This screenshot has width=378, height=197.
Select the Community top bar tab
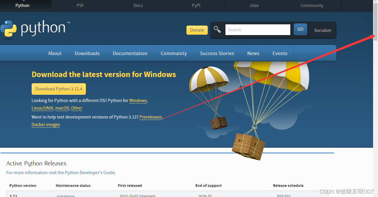312,6
